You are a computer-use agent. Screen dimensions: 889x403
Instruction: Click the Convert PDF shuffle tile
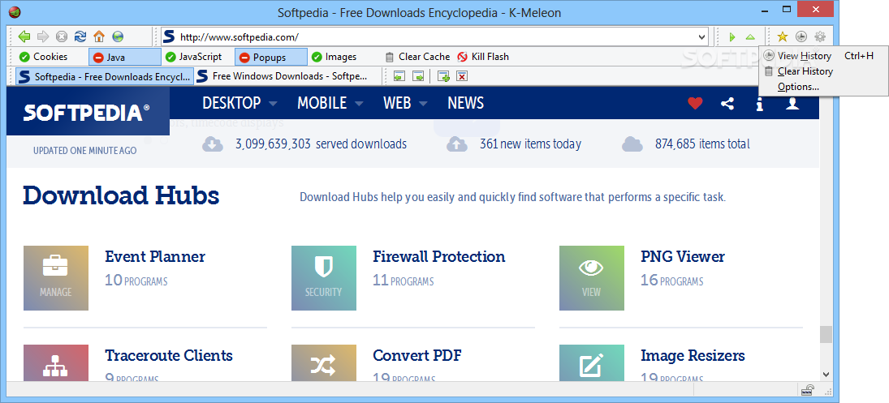pyautogui.click(x=324, y=362)
